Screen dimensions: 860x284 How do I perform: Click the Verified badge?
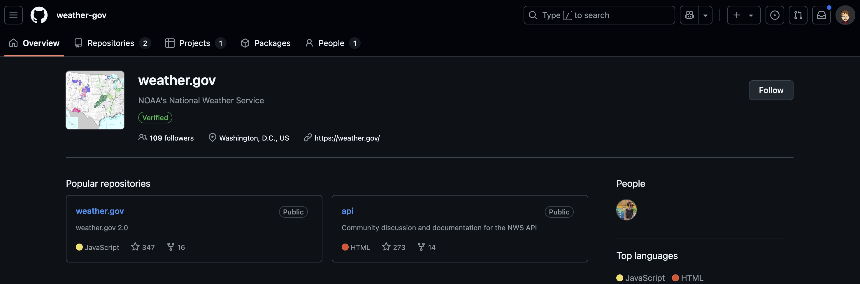155,118
